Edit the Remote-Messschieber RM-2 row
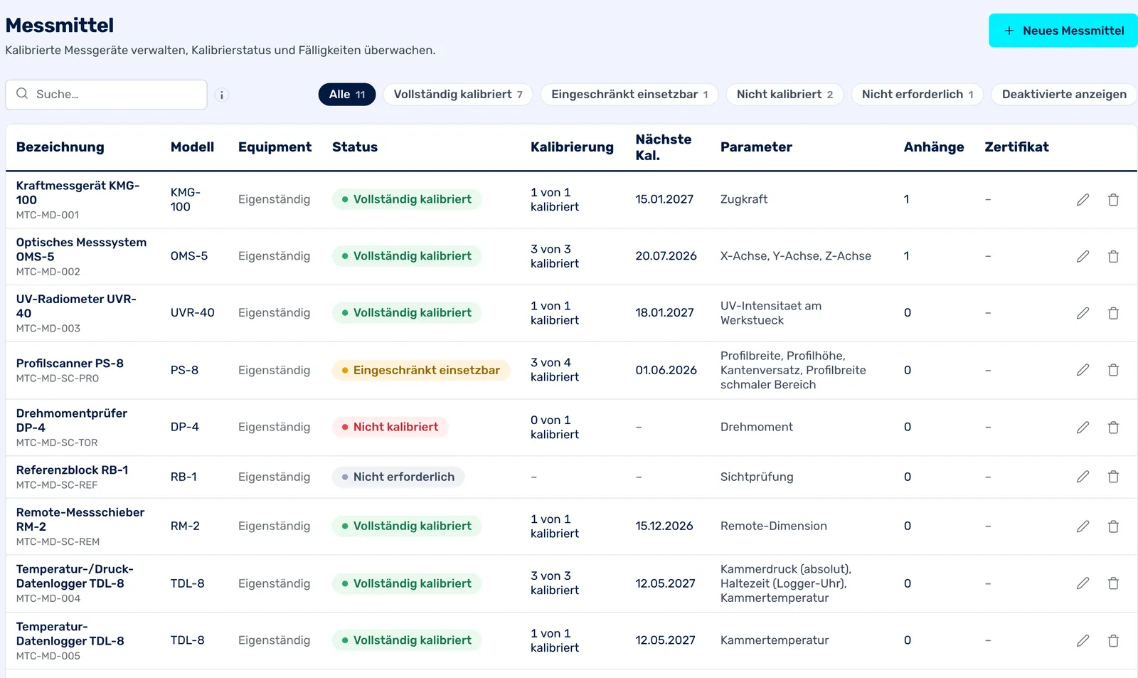Screen dimensions: 1138x678 coord(1083,526)
